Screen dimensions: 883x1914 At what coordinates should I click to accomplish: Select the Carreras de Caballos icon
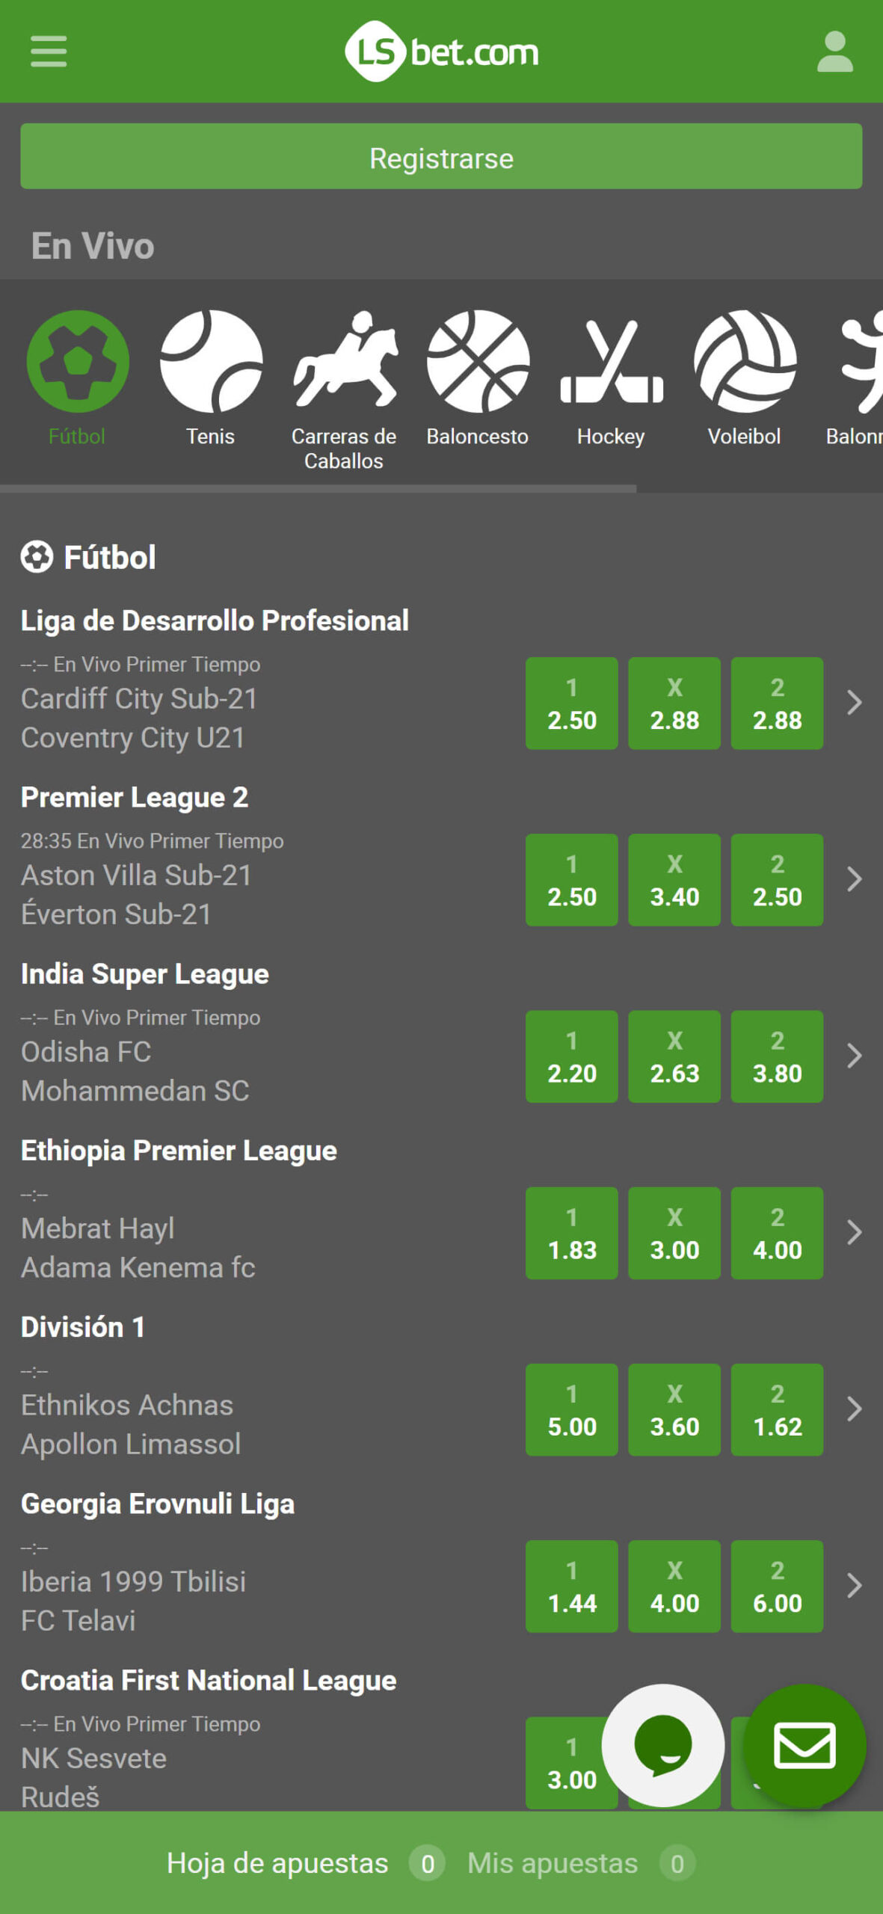coord(344,390)
